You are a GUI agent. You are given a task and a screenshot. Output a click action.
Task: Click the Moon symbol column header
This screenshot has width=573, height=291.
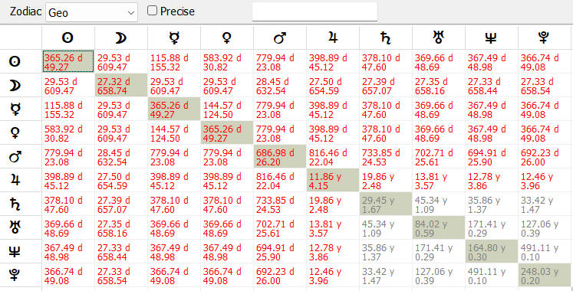coord(121,38)
